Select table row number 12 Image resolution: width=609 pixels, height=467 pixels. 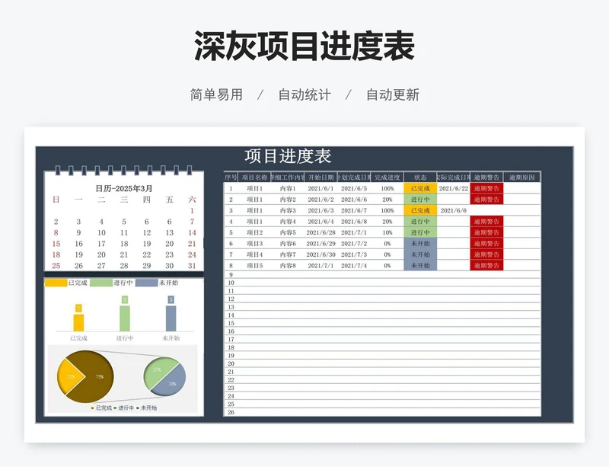click(231, 299)
